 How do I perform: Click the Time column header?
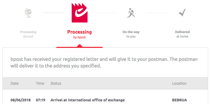click(x=40, y=83)
